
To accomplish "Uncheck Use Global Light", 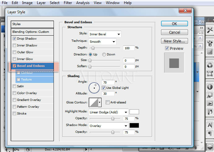I will click(x=104, y=88).
